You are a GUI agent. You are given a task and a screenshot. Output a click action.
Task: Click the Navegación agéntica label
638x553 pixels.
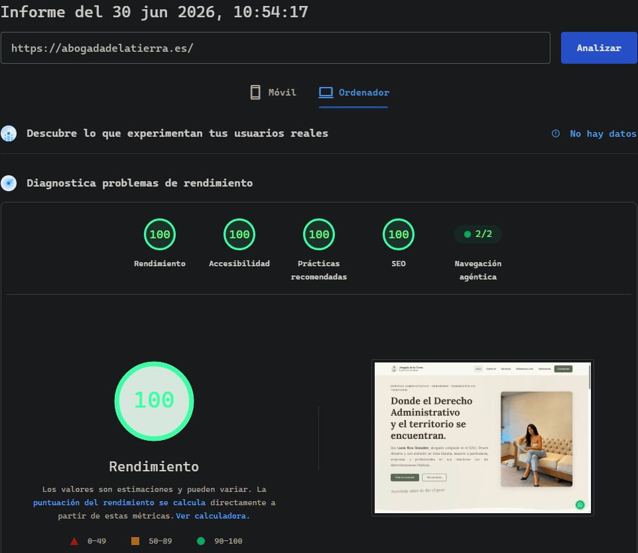(x=478, y=270)
